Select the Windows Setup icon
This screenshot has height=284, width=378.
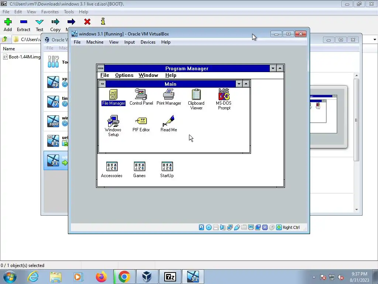tap(113, 126)
